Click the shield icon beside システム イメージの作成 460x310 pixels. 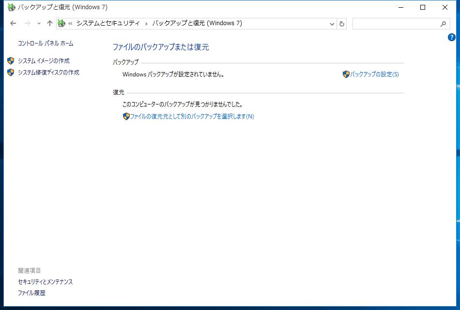click(11, 60)
